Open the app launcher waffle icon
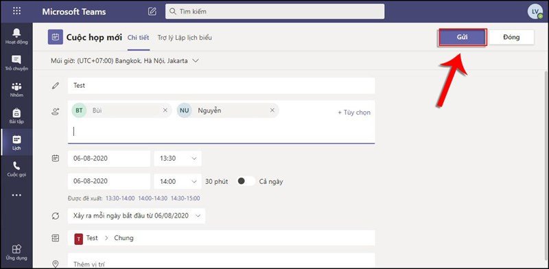This screenshot has height=269, width=549. pos(16,11)
